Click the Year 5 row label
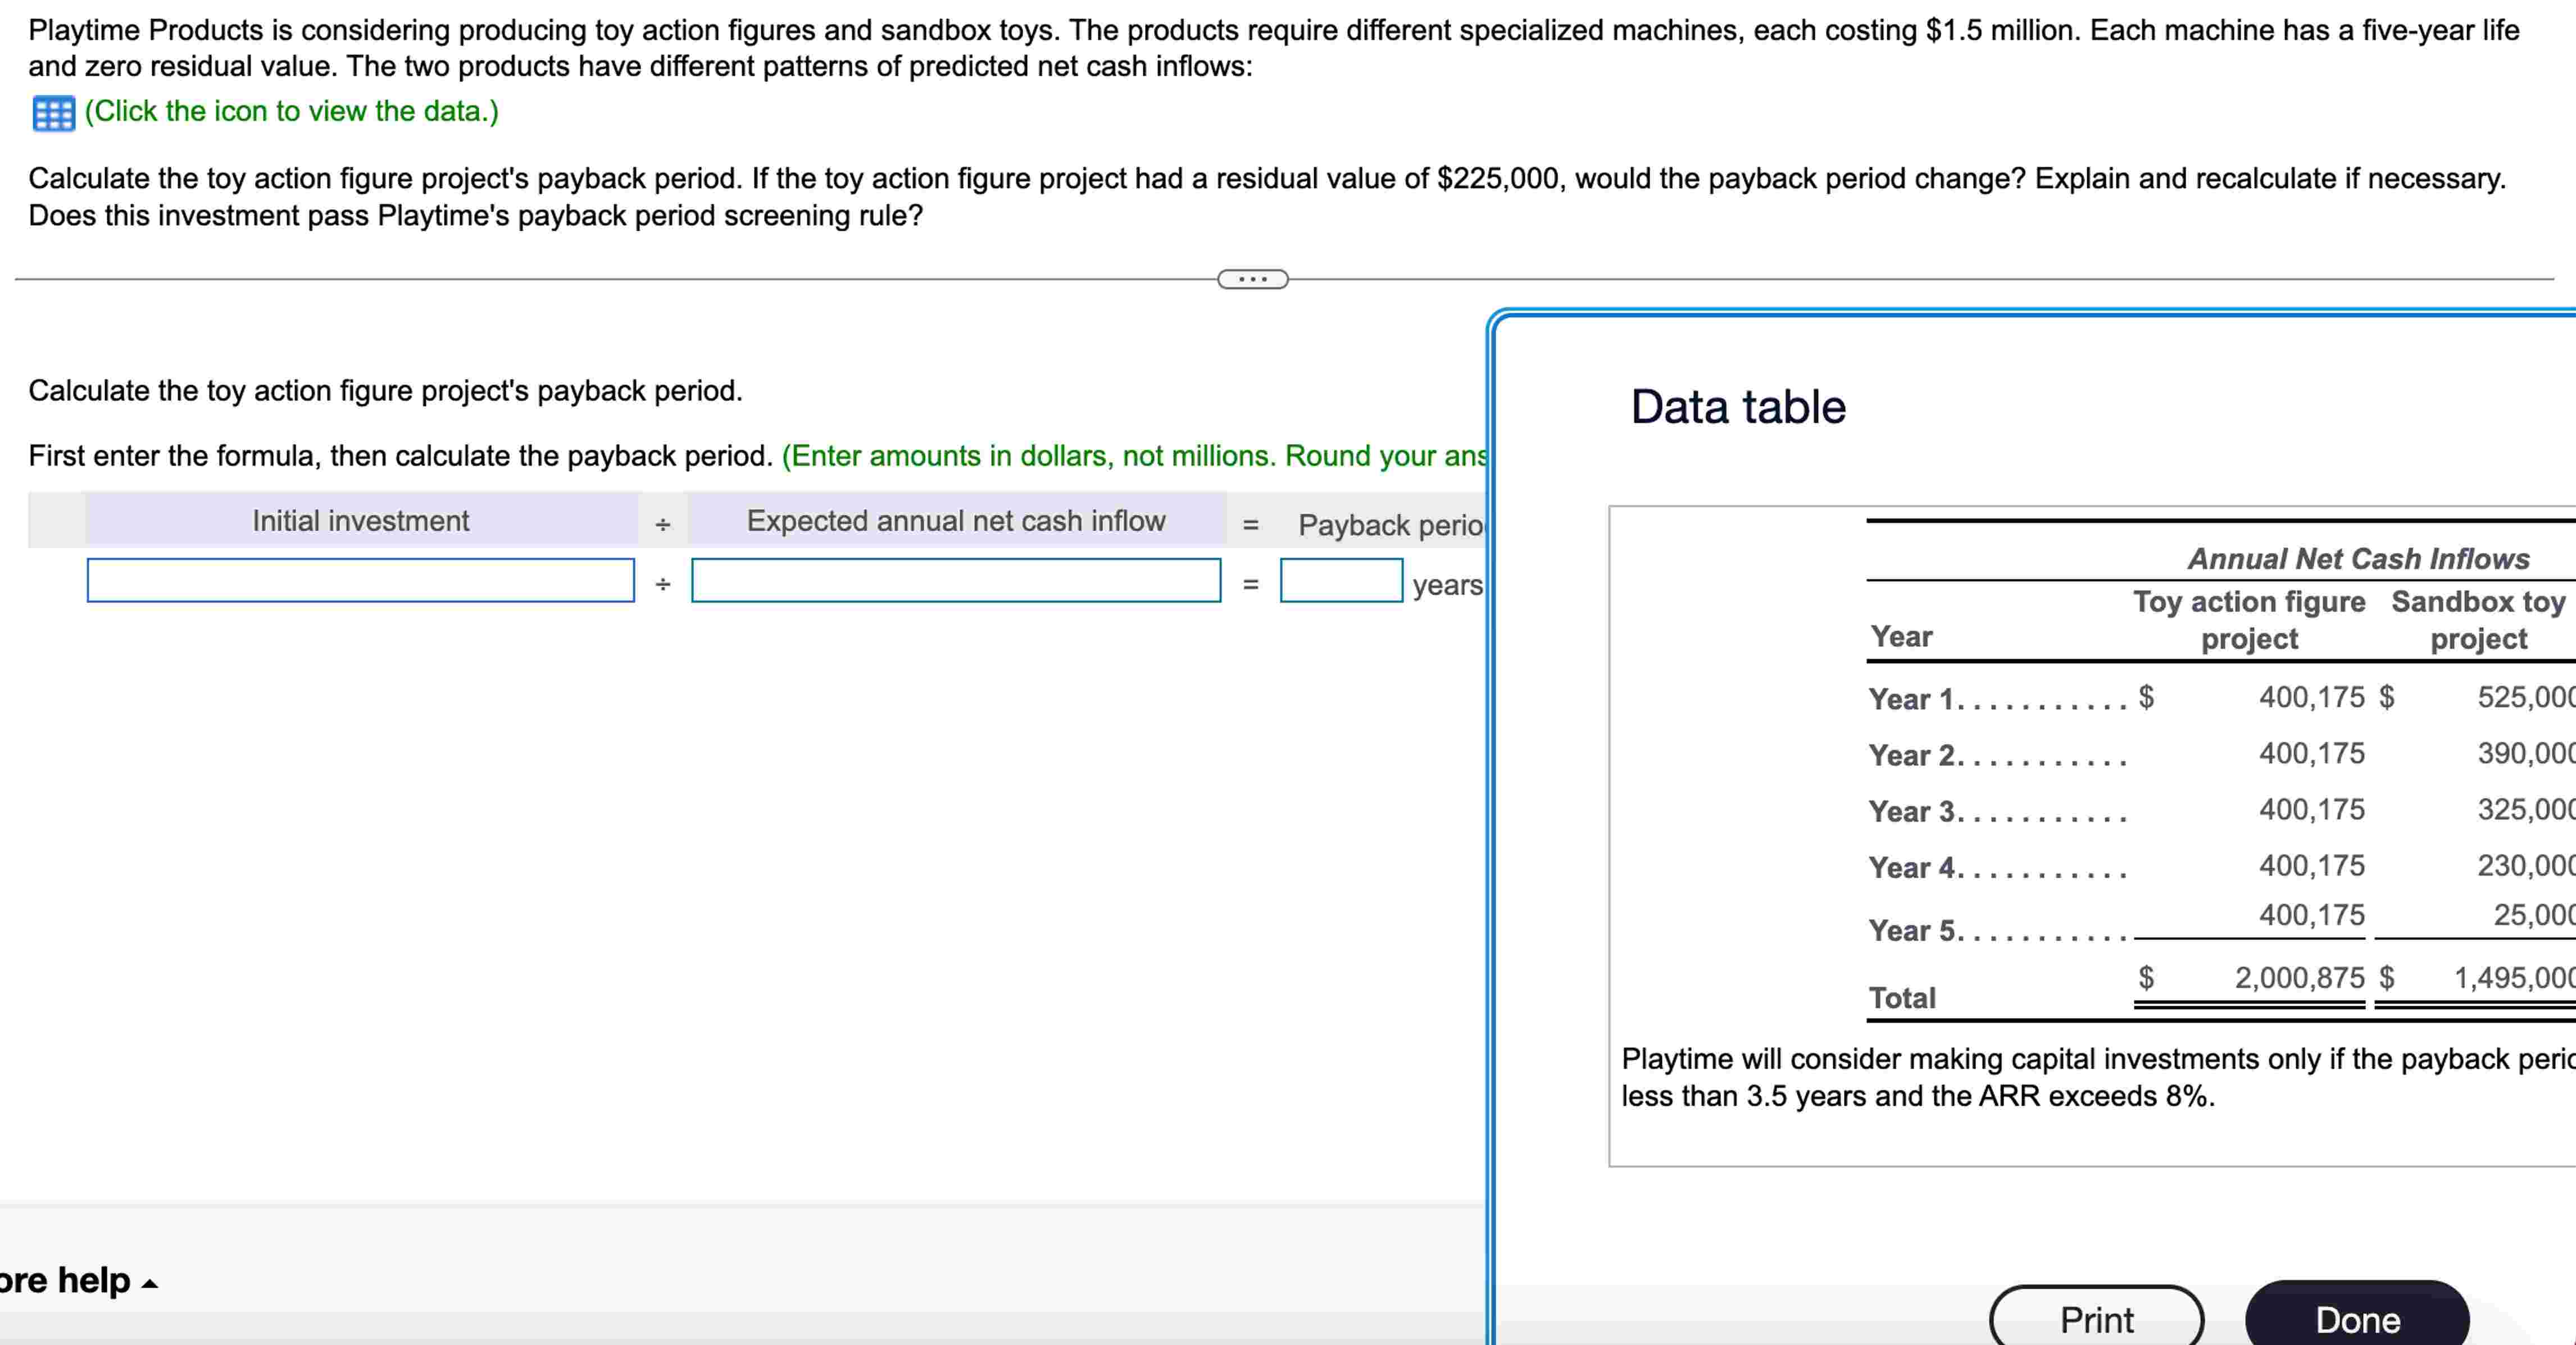Image resolution: width=2576 pixels, height=1345 pixels. [x=1911, y=931]
